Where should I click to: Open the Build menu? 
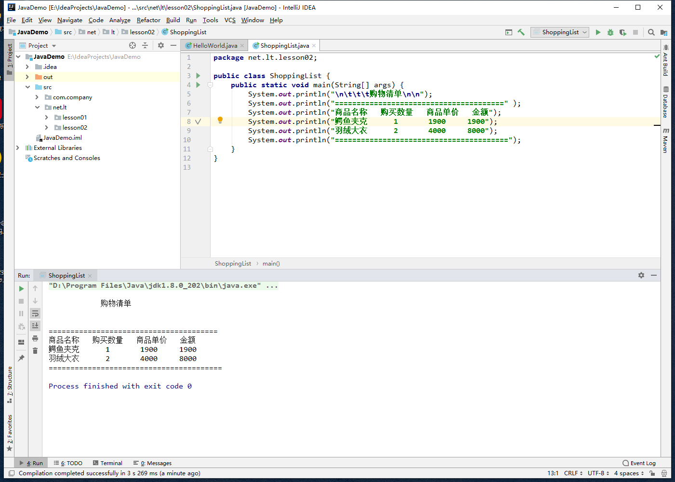click(x=173, y=20)
